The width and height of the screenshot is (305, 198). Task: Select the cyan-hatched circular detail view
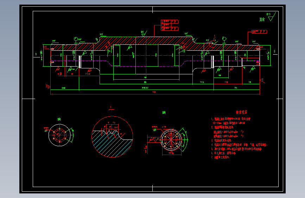(112, 137)
